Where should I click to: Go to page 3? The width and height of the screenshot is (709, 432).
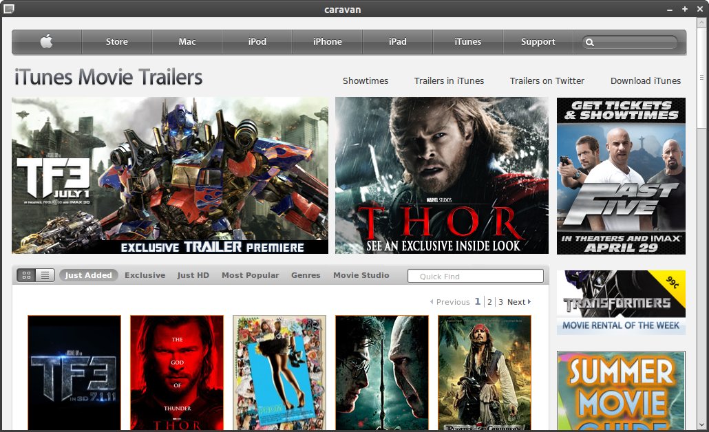point(500,302)
